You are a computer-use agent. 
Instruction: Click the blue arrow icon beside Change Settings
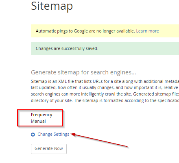[33, 135]
